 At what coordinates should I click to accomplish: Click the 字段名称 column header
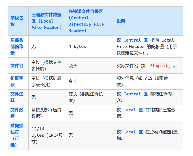click(17, 21)
